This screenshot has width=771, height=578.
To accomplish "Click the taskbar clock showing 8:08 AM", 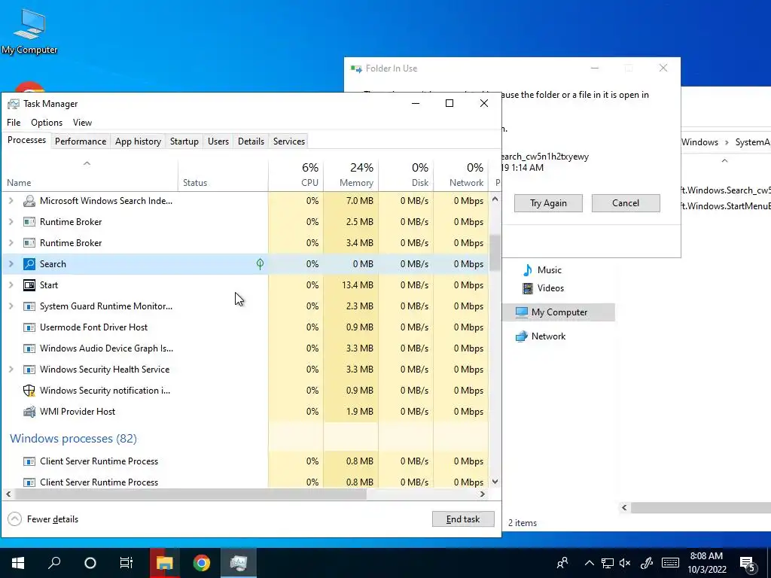I will pos(706,563).
